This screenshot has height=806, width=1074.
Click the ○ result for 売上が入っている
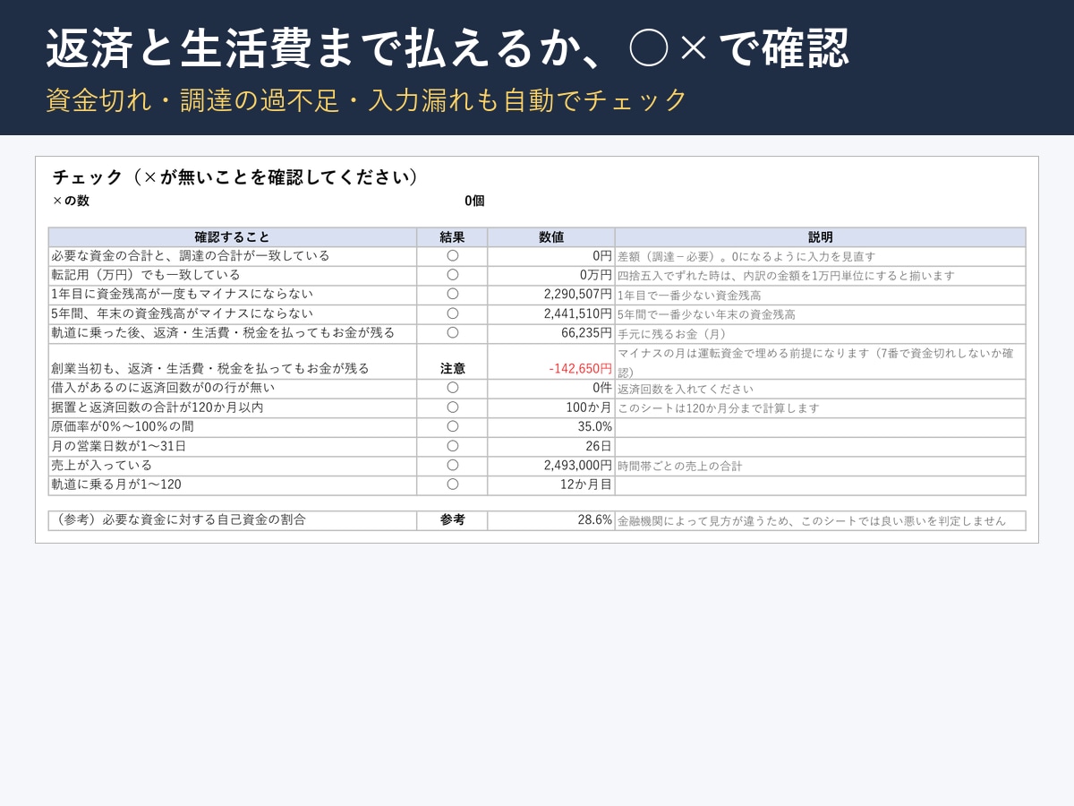452,466
